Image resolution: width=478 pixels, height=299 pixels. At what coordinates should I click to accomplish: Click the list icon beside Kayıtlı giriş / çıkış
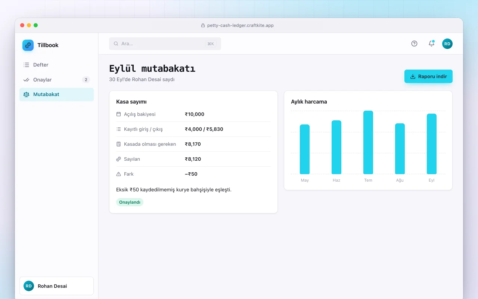119,129
